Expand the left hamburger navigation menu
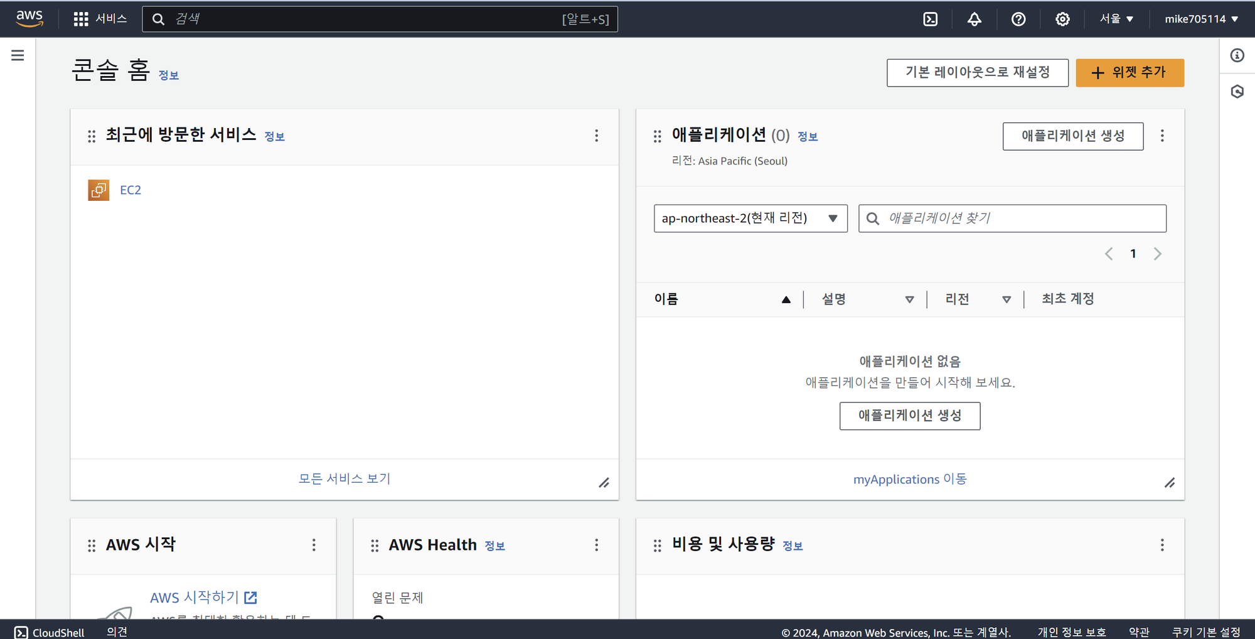The width and height of the screenshot is (1255, 639). point(18,55)
